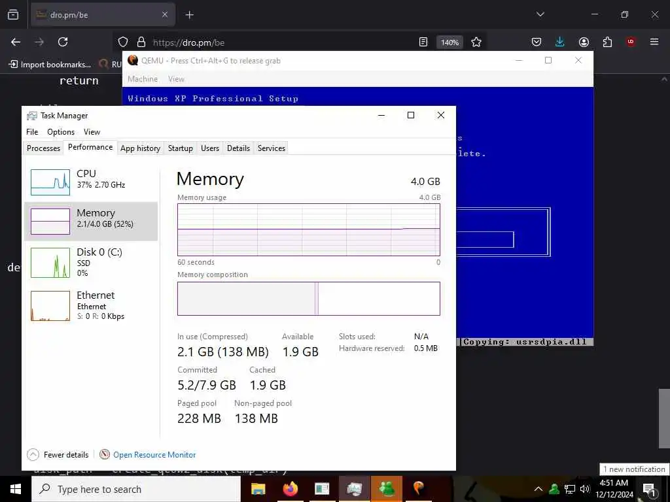Click the volume speaker tray icon
This screenshot has width=670, height=502.
(x=585, y=489)
